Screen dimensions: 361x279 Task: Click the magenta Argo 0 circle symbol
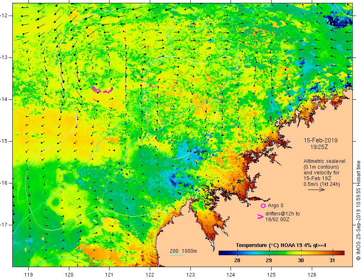[263, 206]
